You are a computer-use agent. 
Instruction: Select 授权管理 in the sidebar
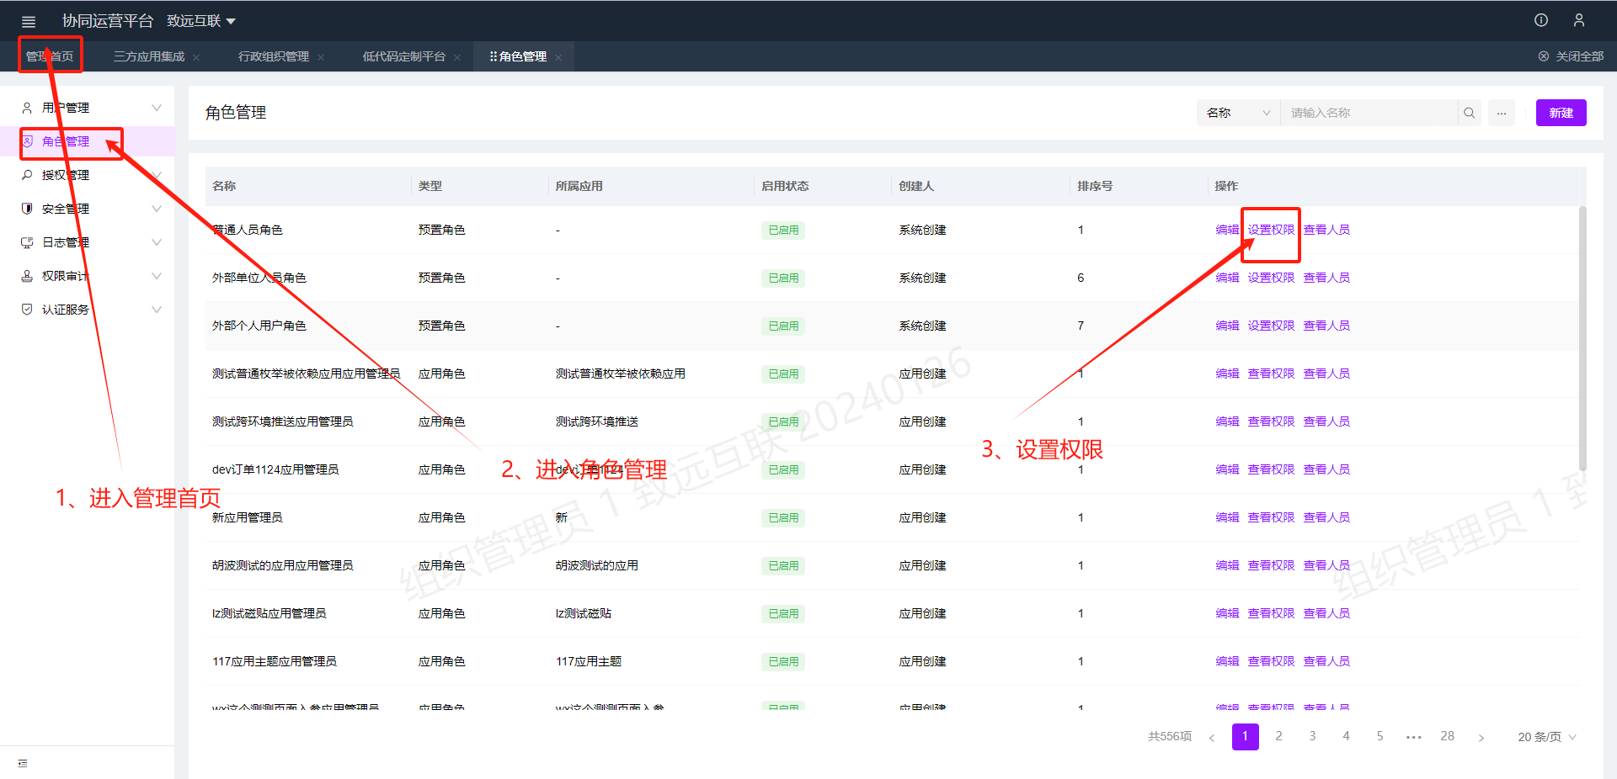tap(66, 175)
